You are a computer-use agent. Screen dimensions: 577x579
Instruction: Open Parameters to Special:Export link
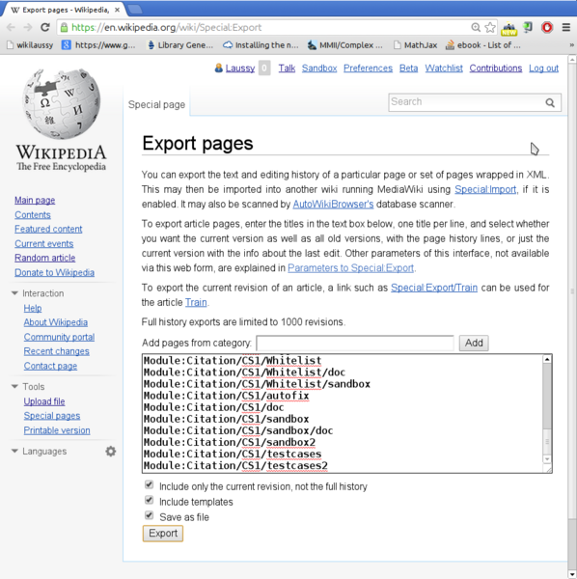tap(350, 268)
